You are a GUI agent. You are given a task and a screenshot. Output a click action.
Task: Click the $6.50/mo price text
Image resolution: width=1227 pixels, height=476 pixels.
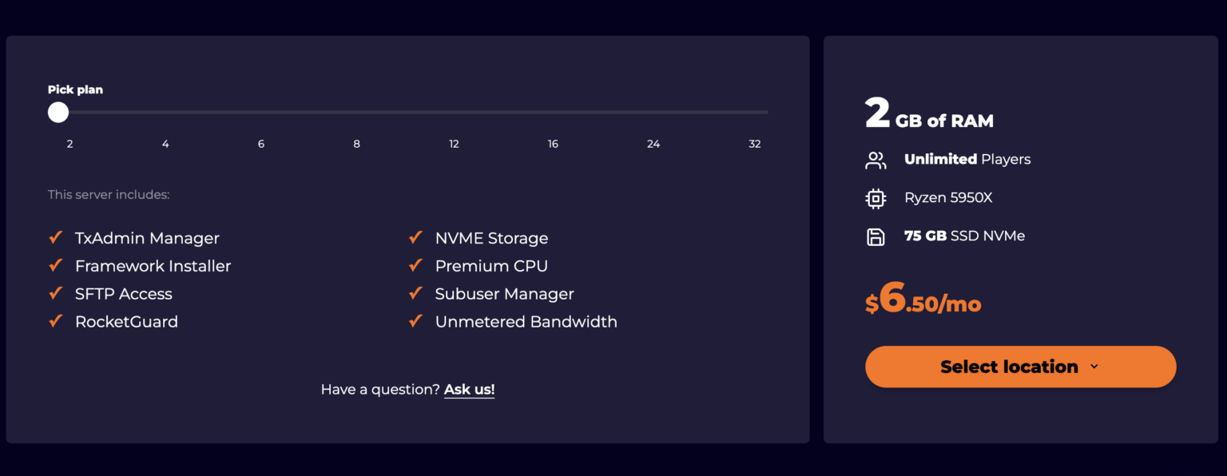(922, 303)
